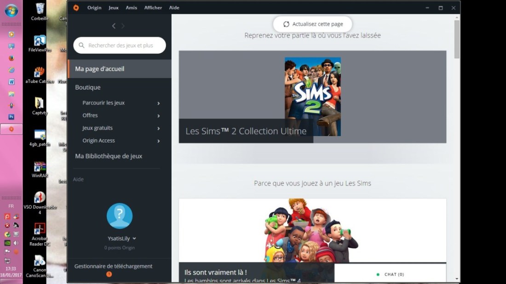The image size is (506, 284).
Task: Expand the Offres submenu arrow
Action: [158, 116]
